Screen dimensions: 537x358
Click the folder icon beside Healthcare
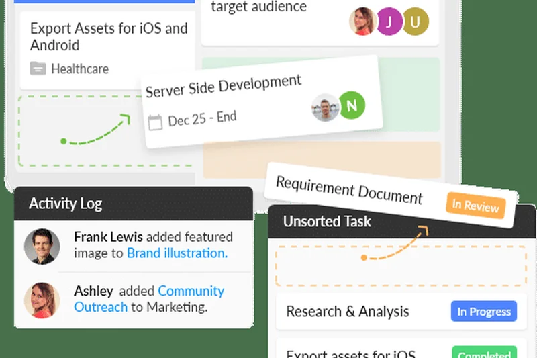pos(38,69)
